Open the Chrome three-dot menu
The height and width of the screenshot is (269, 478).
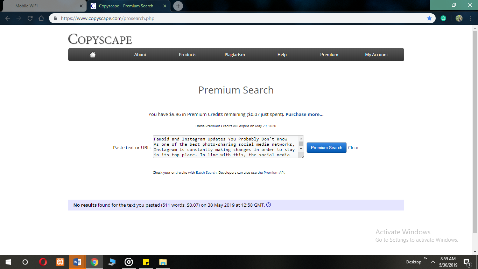pos(470,18)
